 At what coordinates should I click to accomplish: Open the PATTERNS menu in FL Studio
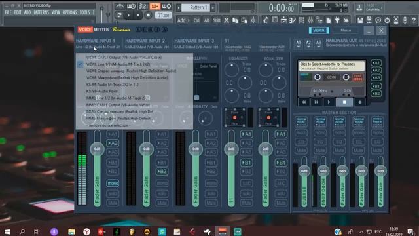pos(41,12)
